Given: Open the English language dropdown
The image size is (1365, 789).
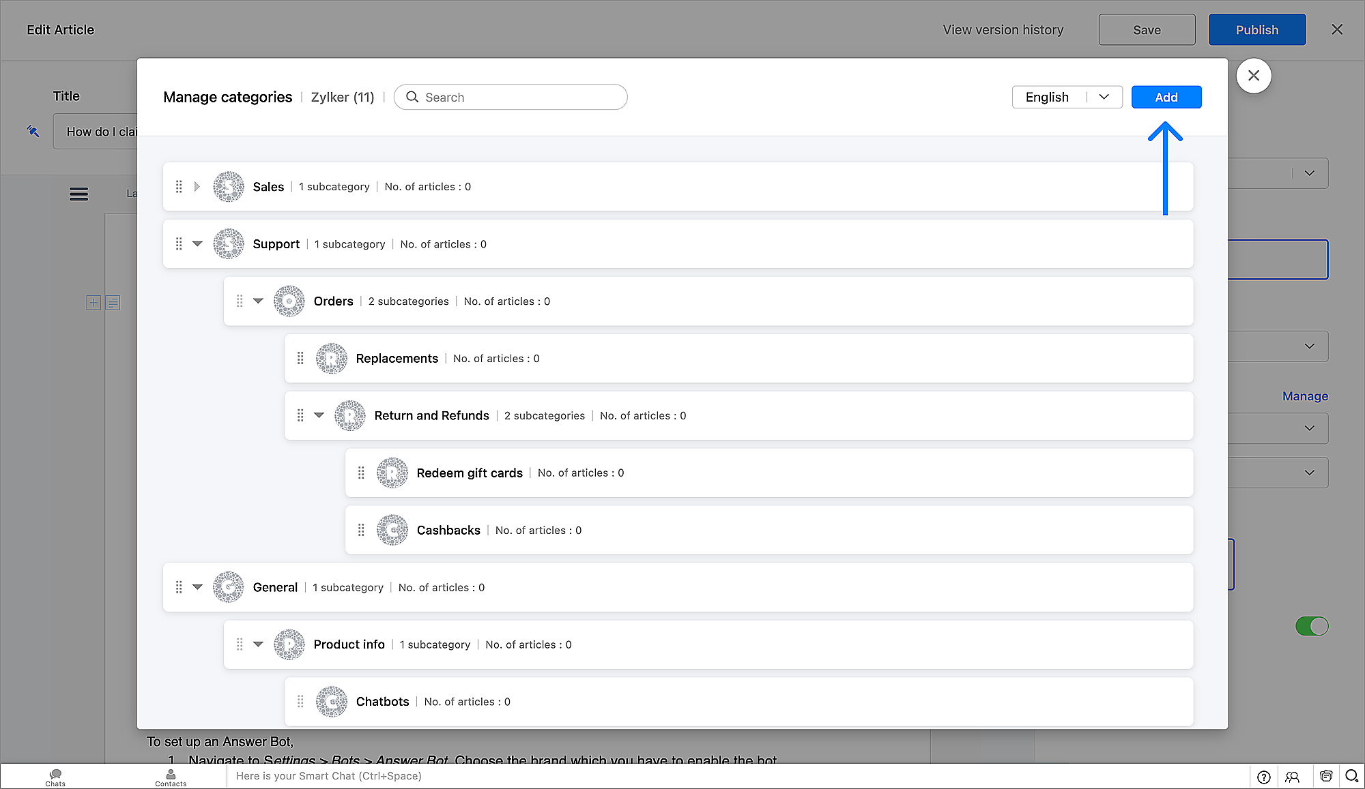Looking at the screenshot, I should 1067,97.
